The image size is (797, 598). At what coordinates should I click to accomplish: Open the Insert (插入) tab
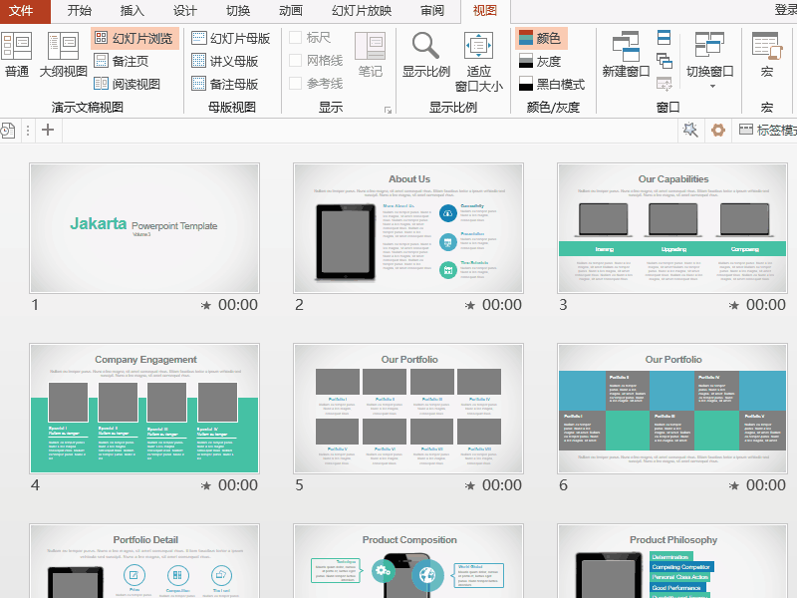click(133, 11)
